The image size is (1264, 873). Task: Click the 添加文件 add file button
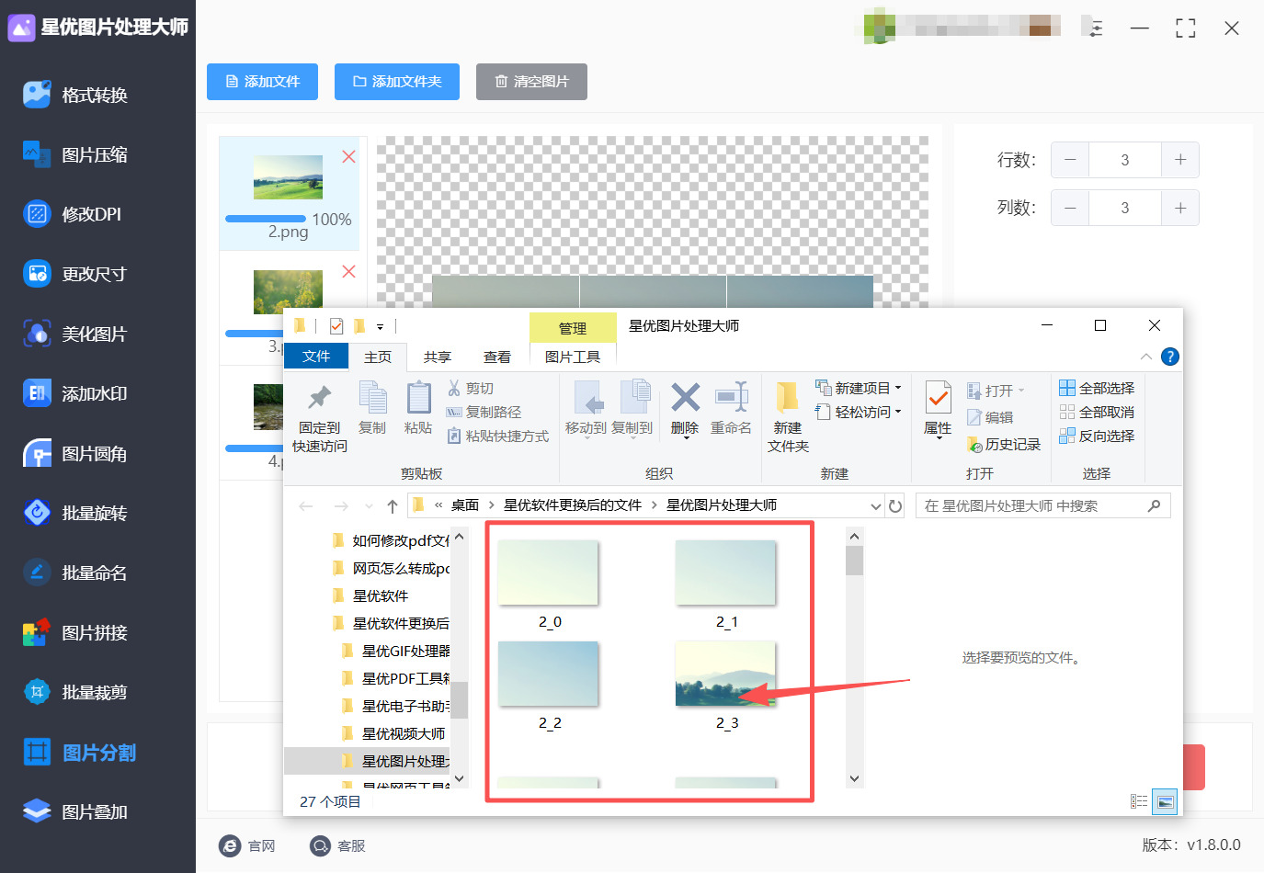point(262,82)
